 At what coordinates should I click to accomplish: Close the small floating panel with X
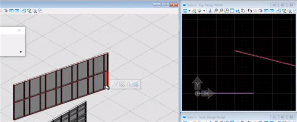pyautogui.click(x=19, y=30)
